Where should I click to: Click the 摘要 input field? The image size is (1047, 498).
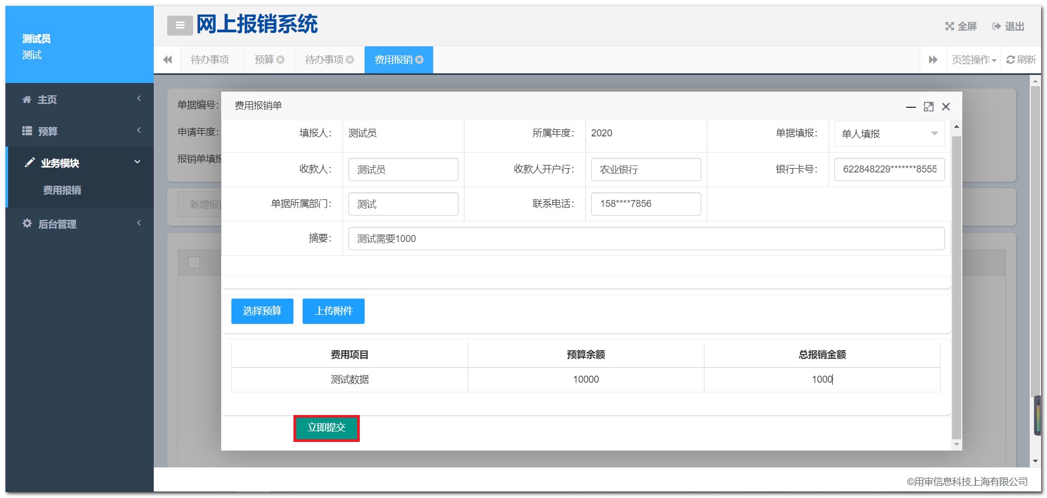[646, 239]
